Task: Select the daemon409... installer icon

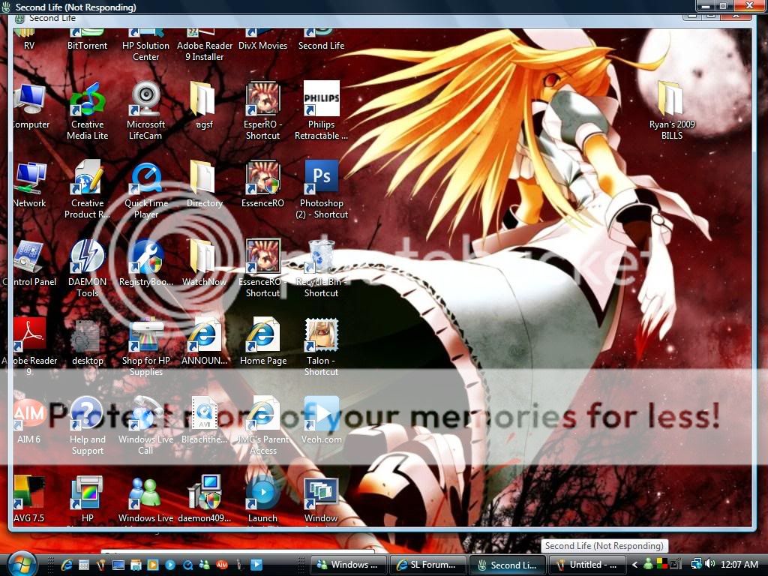Action: 204,499
